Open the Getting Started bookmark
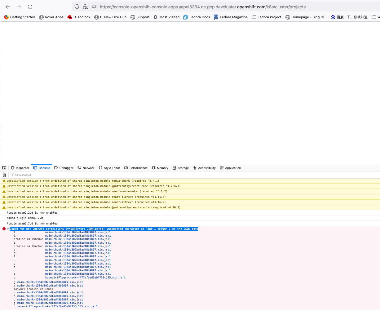The width and height of the screenshot is (380, 311). tap(20, 17)
